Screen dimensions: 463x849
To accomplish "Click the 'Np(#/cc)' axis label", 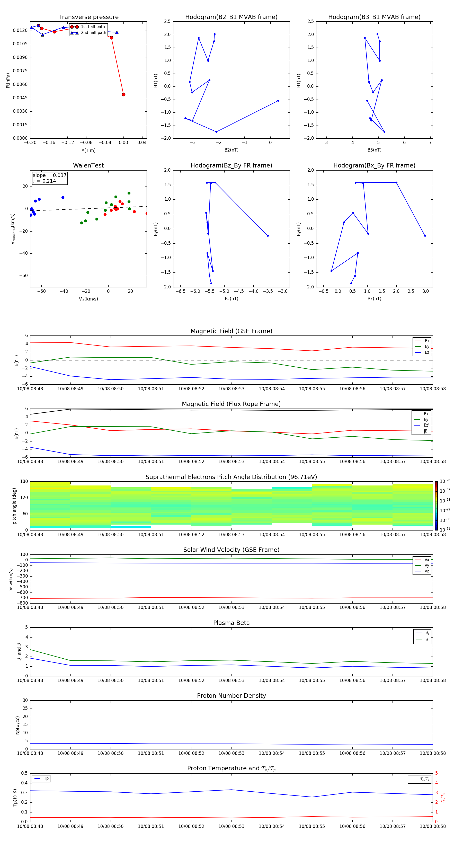I will click(x=17, y=725).
